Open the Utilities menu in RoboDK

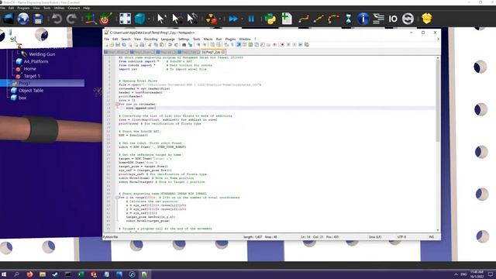(x=59, y=8)
